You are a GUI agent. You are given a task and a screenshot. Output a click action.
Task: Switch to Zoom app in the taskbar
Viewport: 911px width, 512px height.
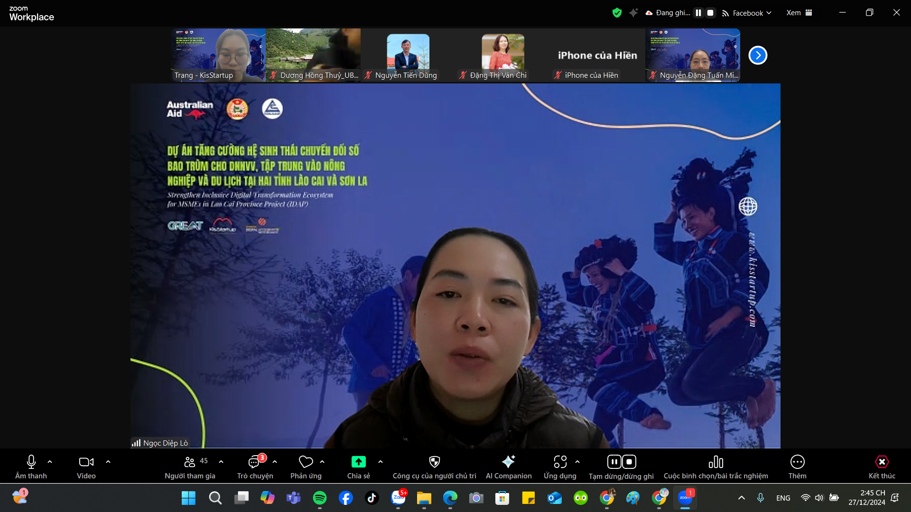point(686,498)
